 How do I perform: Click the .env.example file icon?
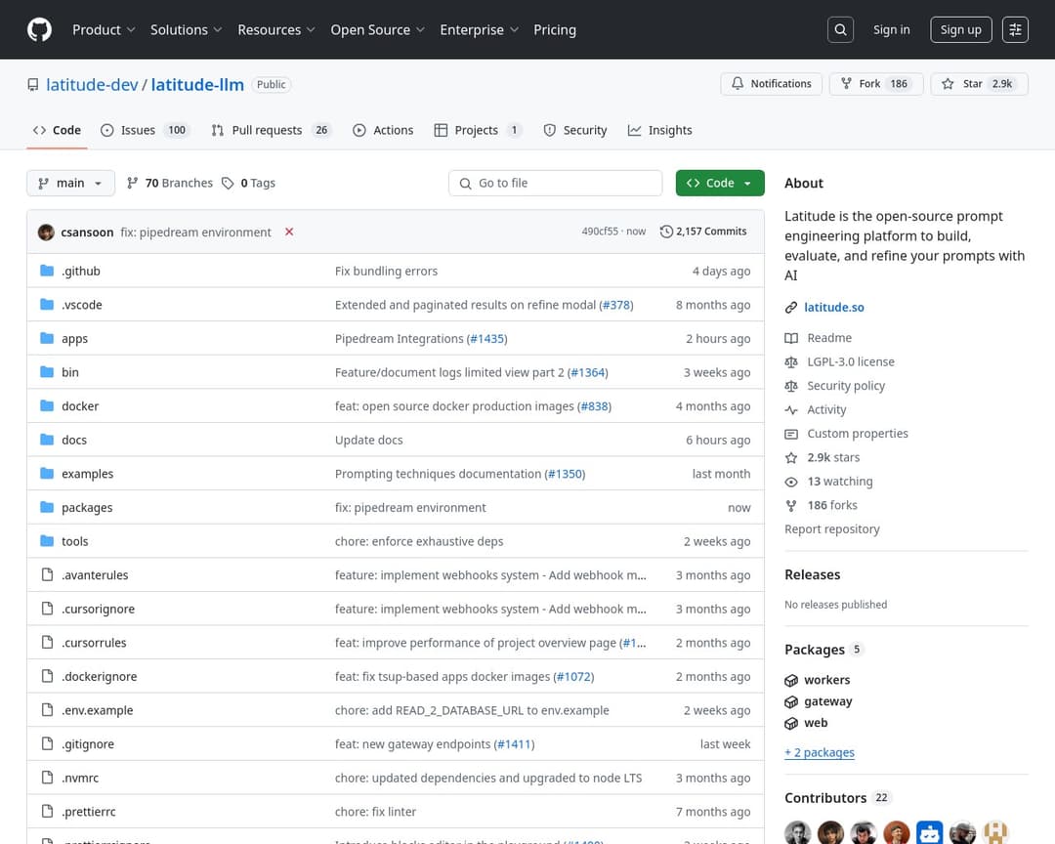(47, 709)
